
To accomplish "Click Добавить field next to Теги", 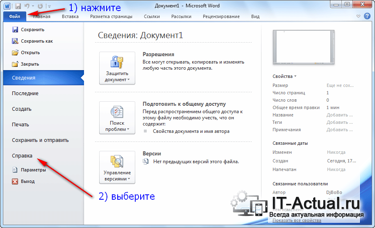I will [340, 122].
